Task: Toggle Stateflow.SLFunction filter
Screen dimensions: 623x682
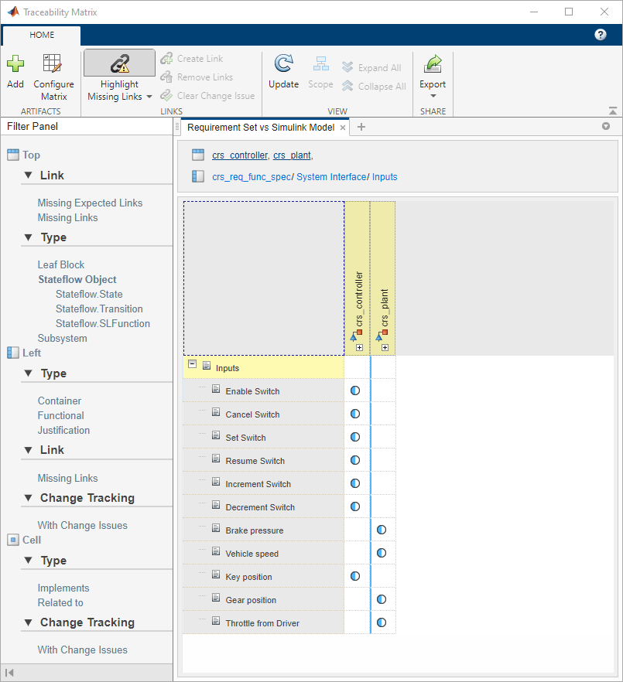Action: point(103,324)
